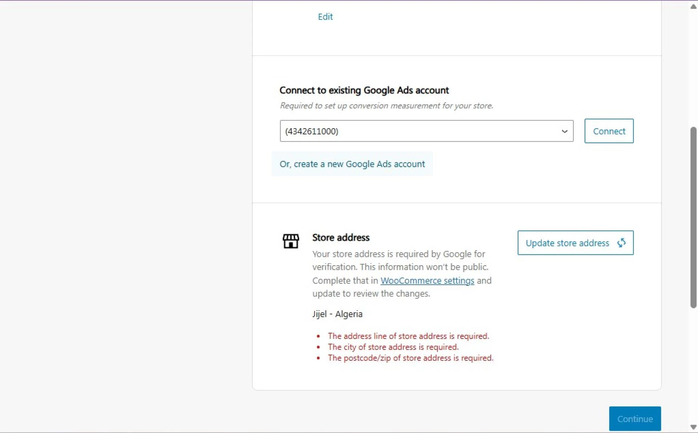Image resolution: width=698 pixels, height=433 pixels.
Task: Click the address line required error
Action: click(x=408, y=336)
